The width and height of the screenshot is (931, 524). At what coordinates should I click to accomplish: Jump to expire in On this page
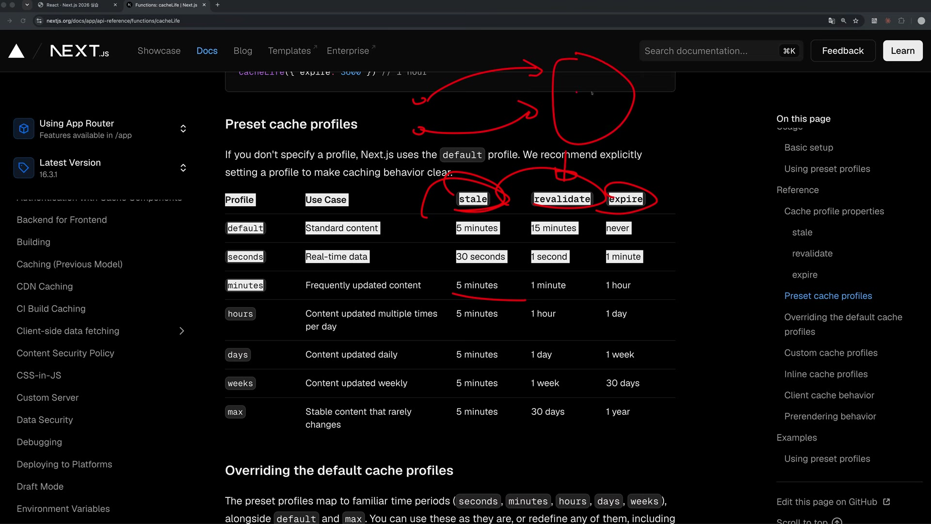click(x=804, y=275)
